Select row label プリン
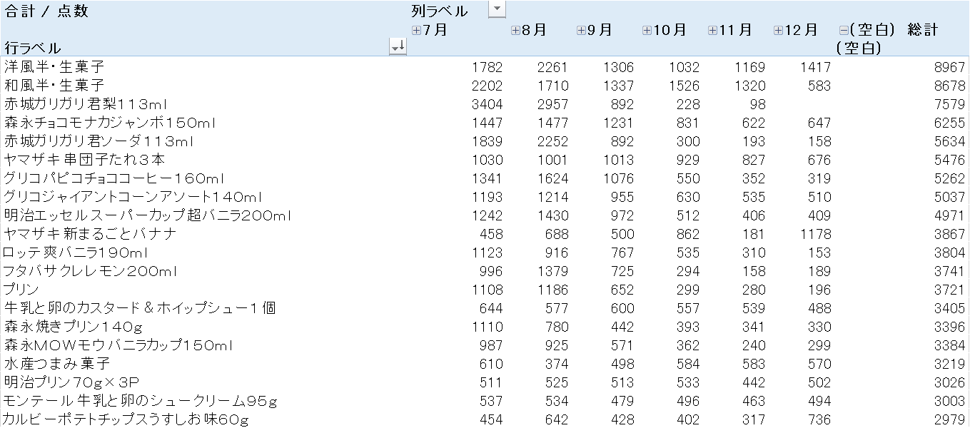Viewport: 970px width, 428px height. pyautogui.click(x=21, y=290)
